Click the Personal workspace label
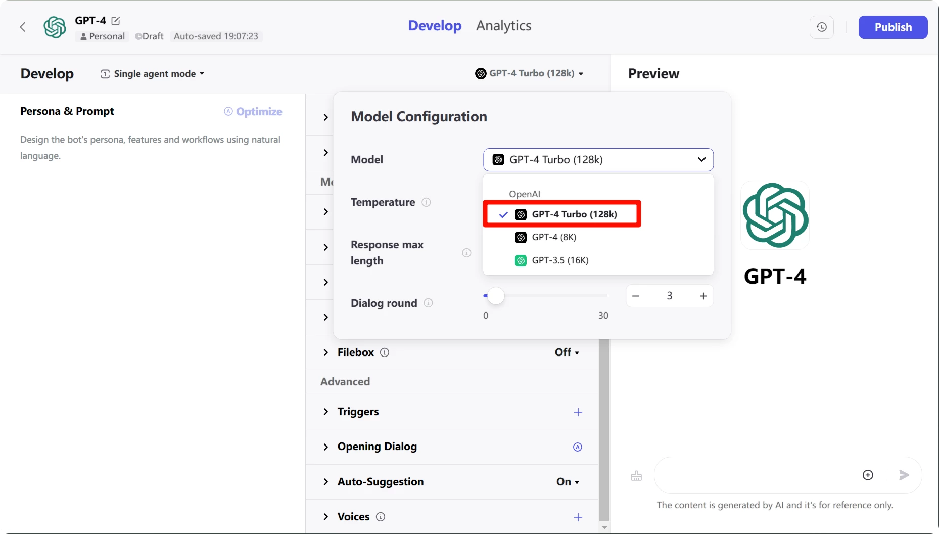 pos(103,36)
